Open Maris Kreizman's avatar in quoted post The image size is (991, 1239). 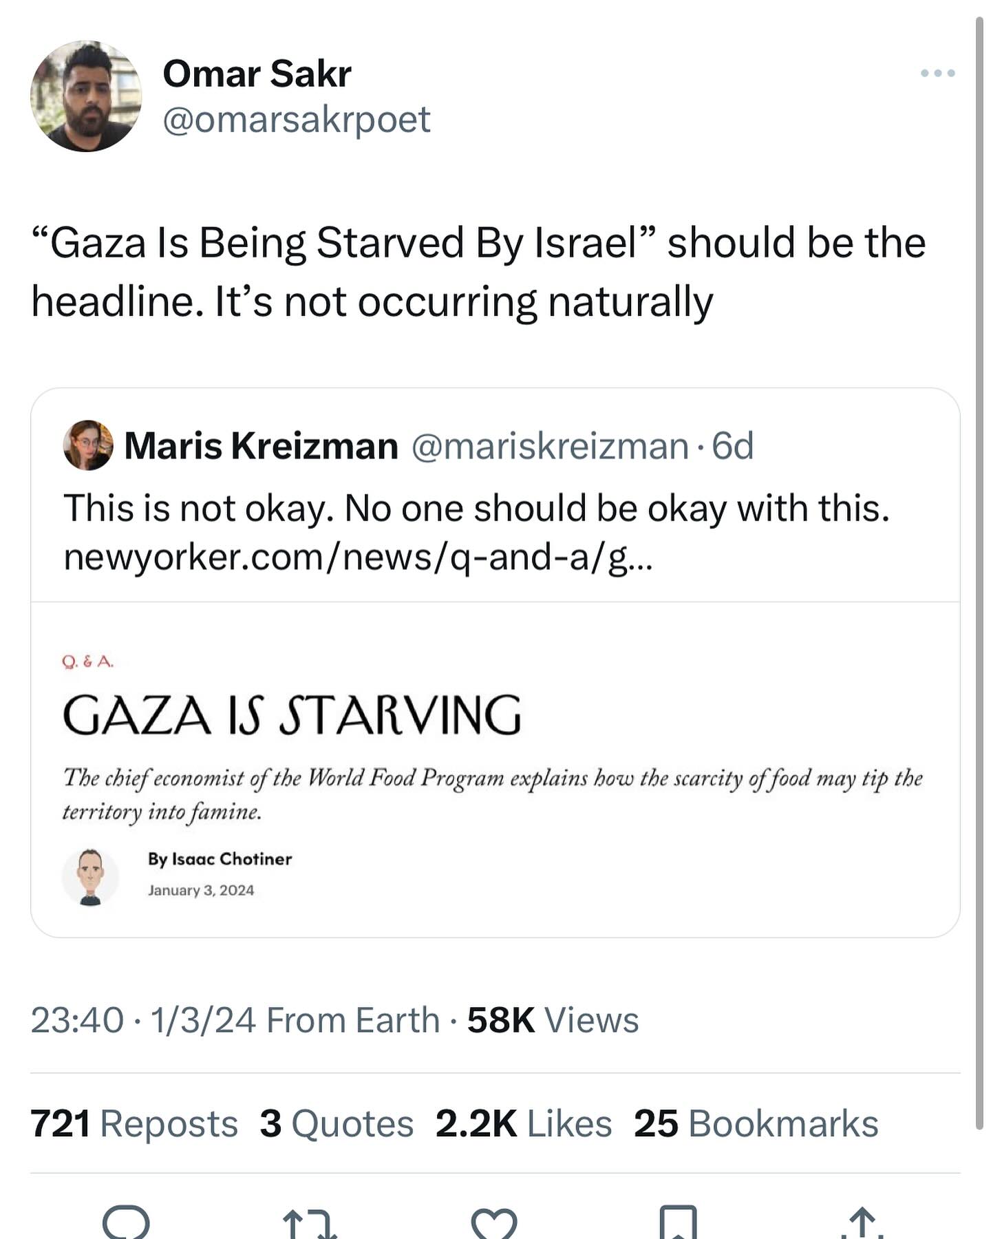[x=88, y=445]
